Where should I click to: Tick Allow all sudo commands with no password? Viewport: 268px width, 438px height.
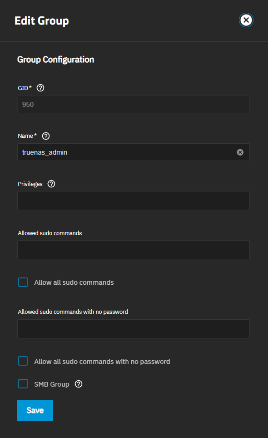point(23,361)
